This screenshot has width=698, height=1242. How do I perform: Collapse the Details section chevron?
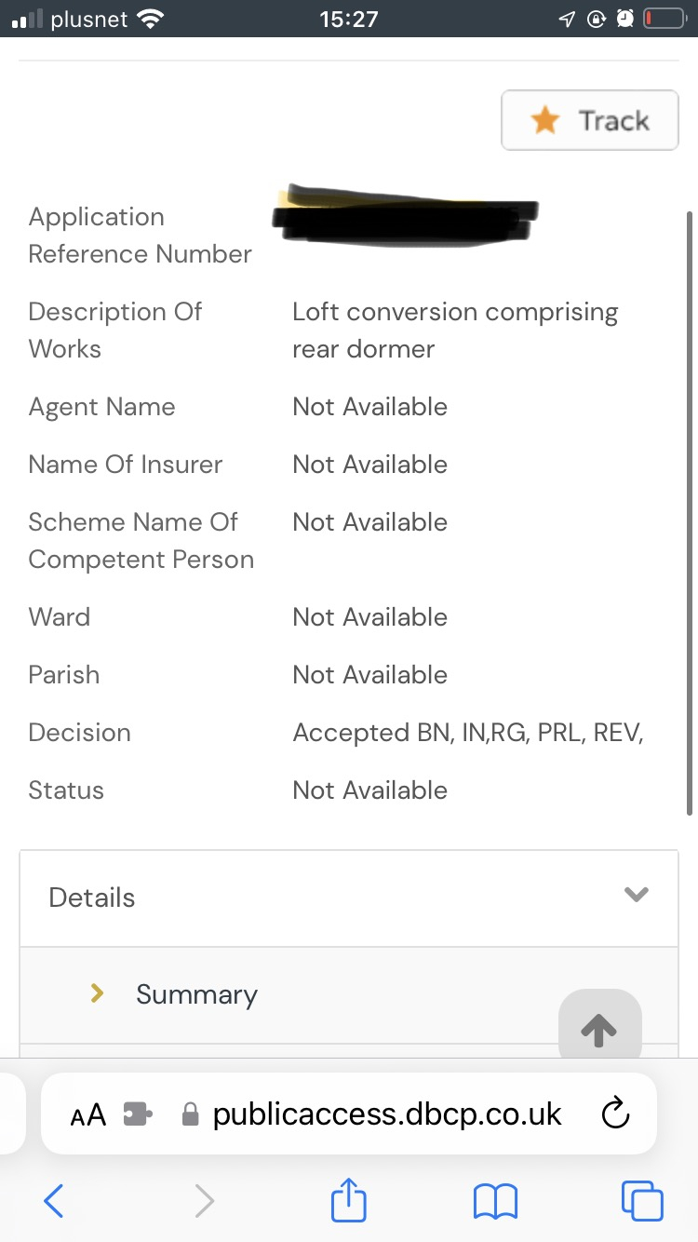tap(636, 895)
